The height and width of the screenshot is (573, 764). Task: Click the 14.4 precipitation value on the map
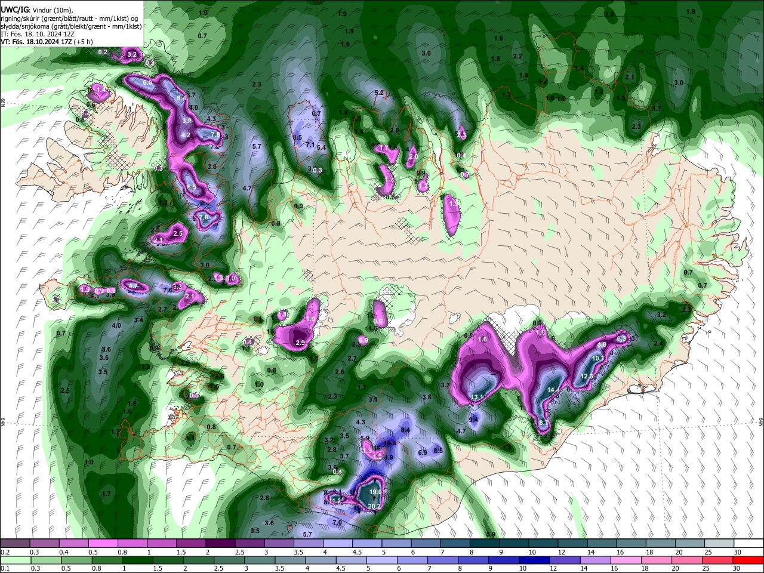click(553, 390)
